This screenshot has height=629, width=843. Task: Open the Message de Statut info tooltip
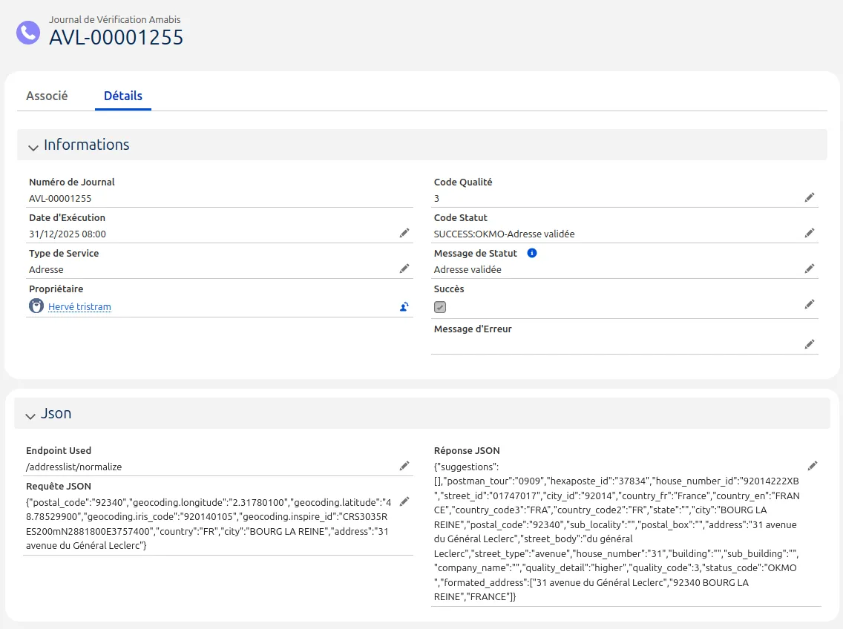coord(531,253)
